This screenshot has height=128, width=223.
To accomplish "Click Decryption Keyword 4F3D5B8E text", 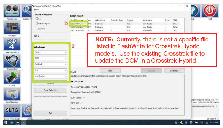I will (x=86, y=92).
